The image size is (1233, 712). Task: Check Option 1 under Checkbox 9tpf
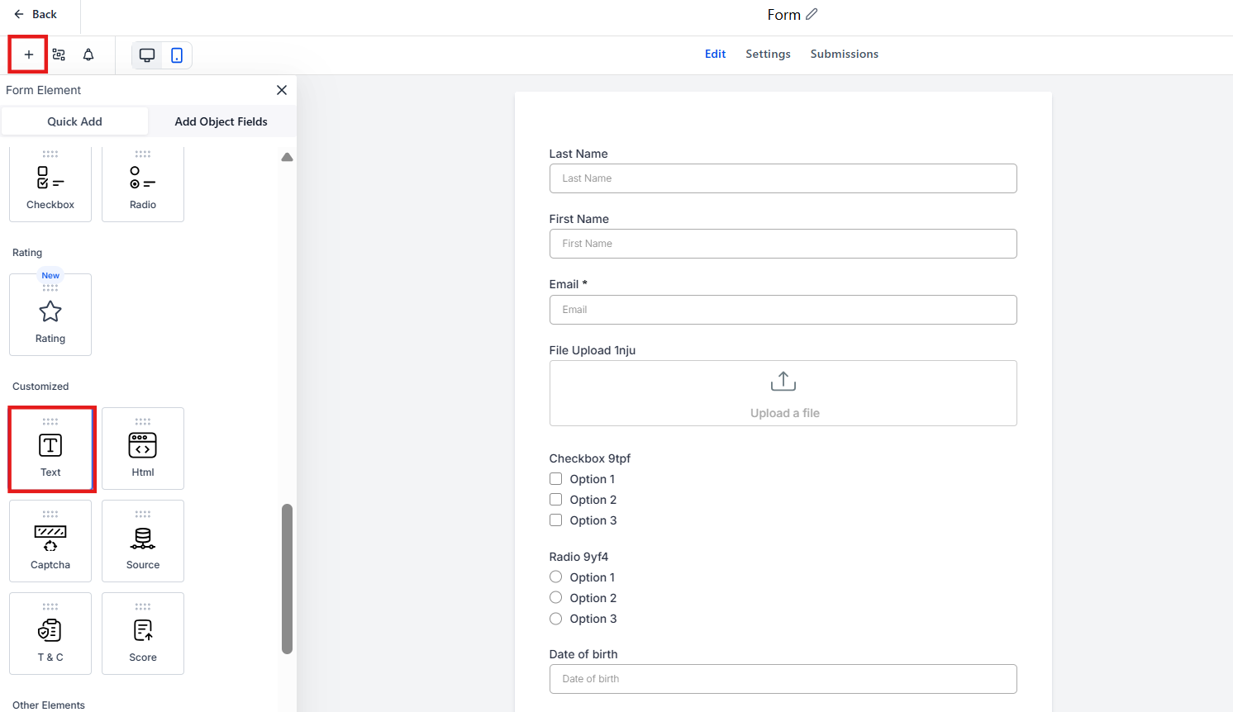click(556, 479)
